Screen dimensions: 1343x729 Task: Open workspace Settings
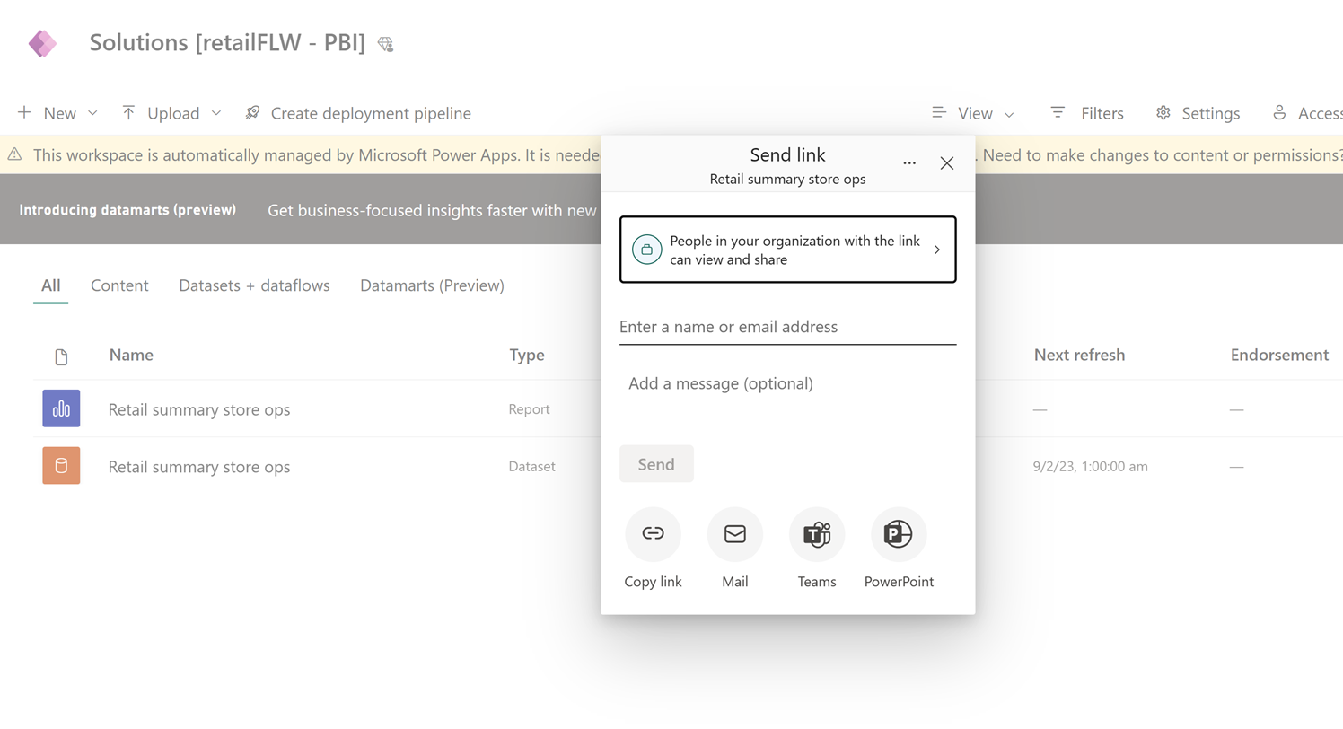[1198, 113]
